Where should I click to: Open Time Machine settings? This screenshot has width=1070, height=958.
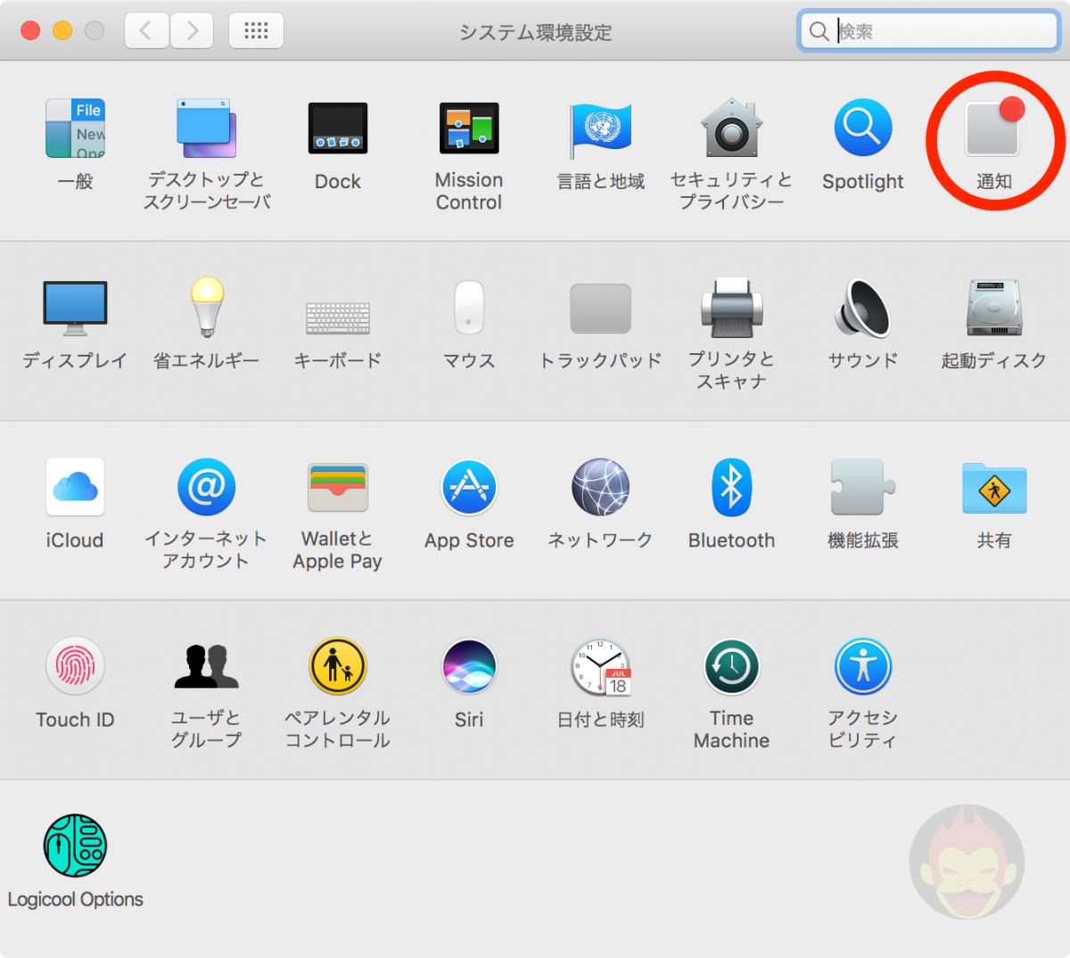(x=731, y=667)
